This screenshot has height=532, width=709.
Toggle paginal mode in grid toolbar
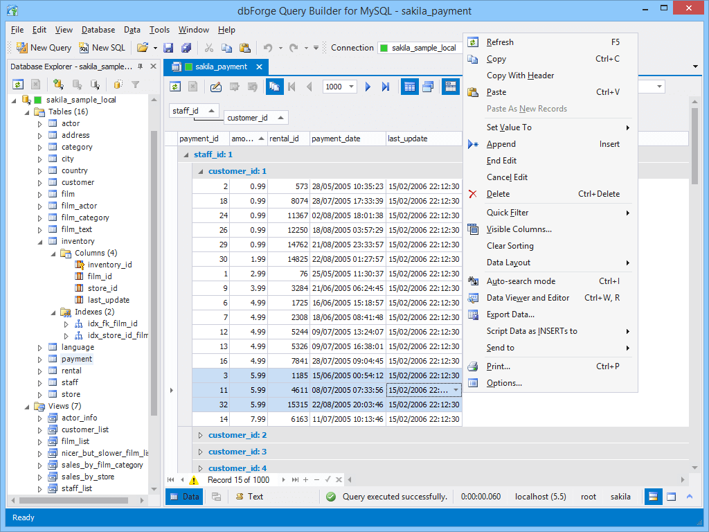[274, 87]
